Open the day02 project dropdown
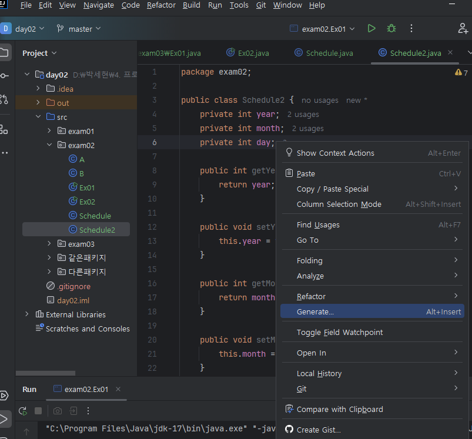472x439 pixels. click(x=29, y=29)
